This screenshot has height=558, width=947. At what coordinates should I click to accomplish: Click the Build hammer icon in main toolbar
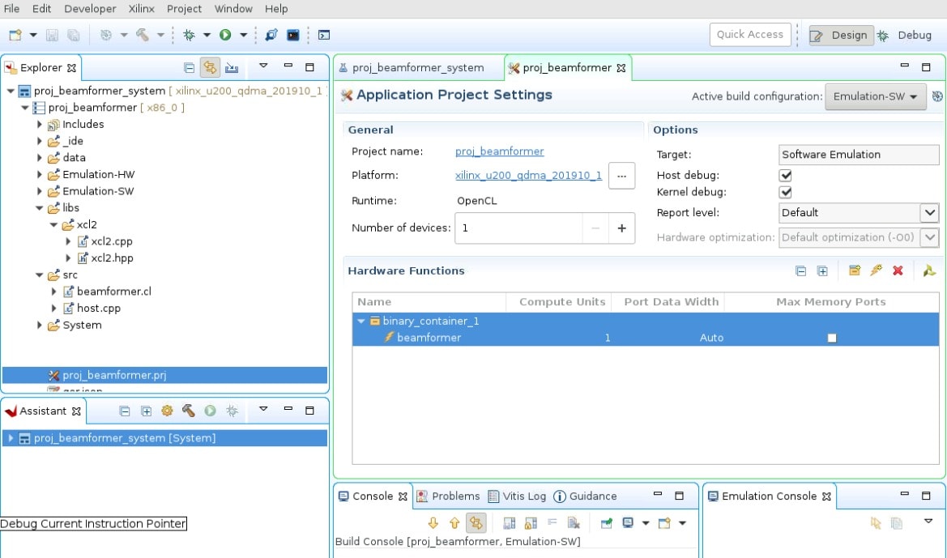(x=143, y=35)
